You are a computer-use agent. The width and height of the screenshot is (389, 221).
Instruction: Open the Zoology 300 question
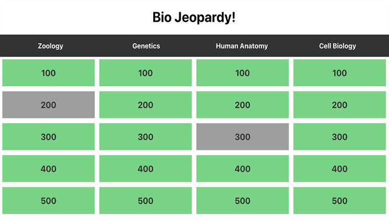pos(49,137)
